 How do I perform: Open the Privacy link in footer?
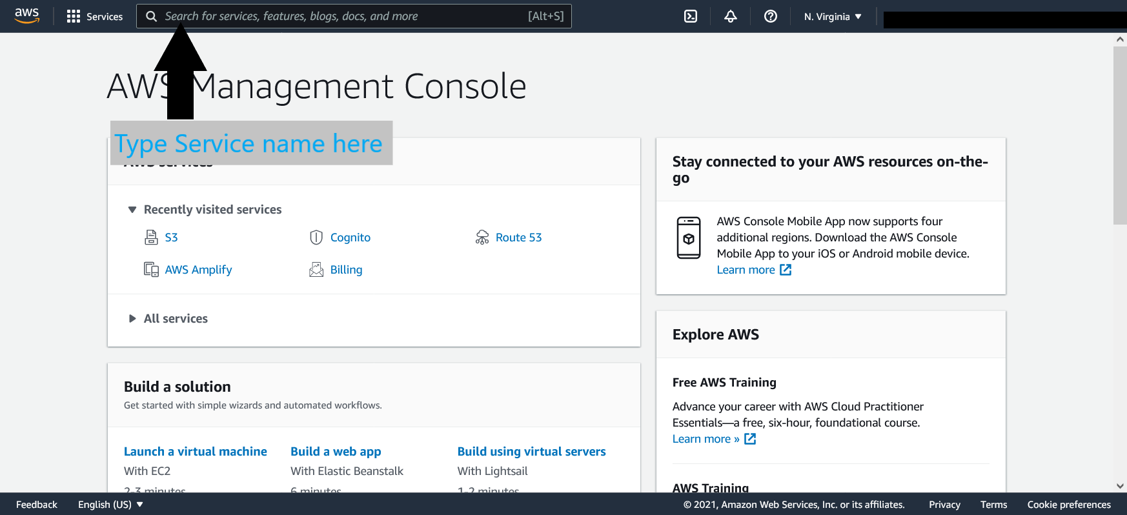944,505
